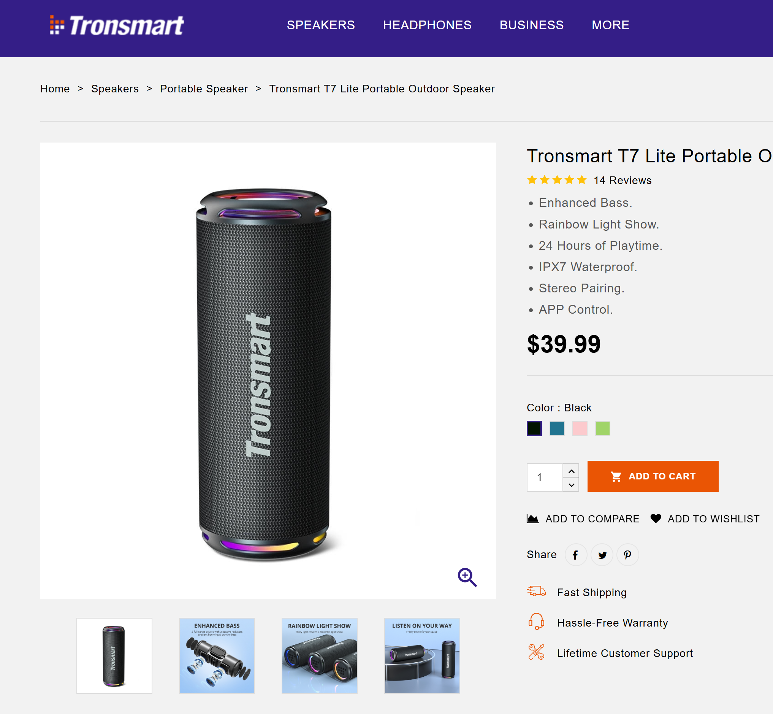Screen dimensions: 773x714
Task: Open the 14 Reviews link
Action: tap(622, 180)
